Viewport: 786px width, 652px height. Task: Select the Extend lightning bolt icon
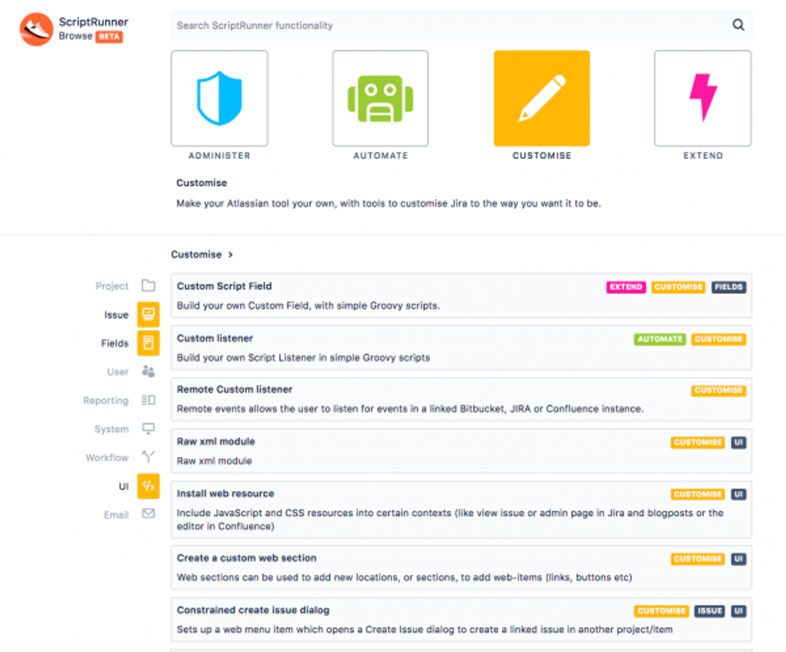(x=702, y=97)
